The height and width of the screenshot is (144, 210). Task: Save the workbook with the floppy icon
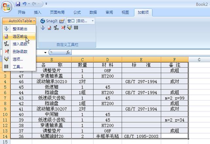tap(18, 4)
